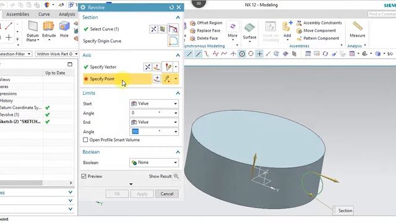The height and width of the screenshot is (223, 396).
Task: Collapse the Section group
Action: point(178,17)
